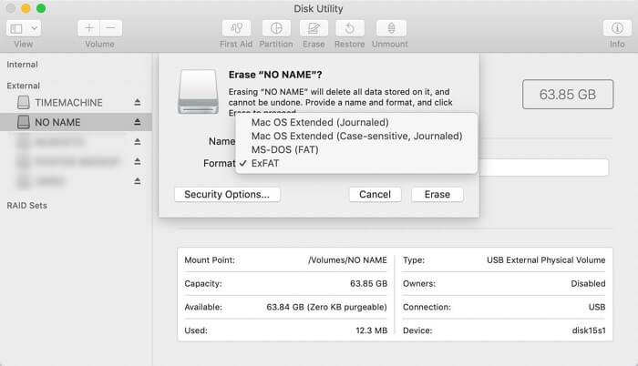Image resolution: width=638 pixels, height=366 pixels.
Task: Select NO NAME drive in sidebar
Action: (57, 122)
